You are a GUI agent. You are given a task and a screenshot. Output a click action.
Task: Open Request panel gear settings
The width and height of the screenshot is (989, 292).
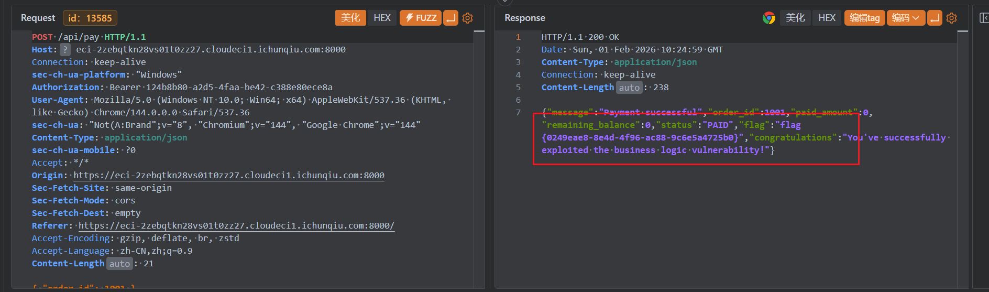point(468,18)
